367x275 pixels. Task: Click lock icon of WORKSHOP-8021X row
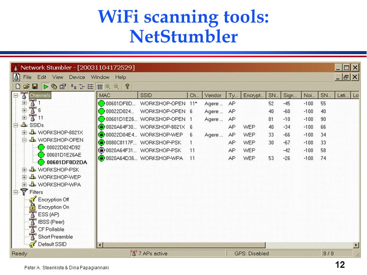click(x=101, y=127)
